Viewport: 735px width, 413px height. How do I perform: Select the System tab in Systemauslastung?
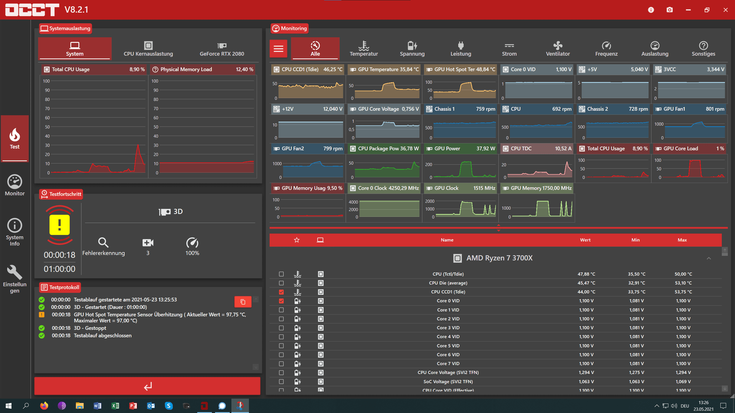coord(75,49)
